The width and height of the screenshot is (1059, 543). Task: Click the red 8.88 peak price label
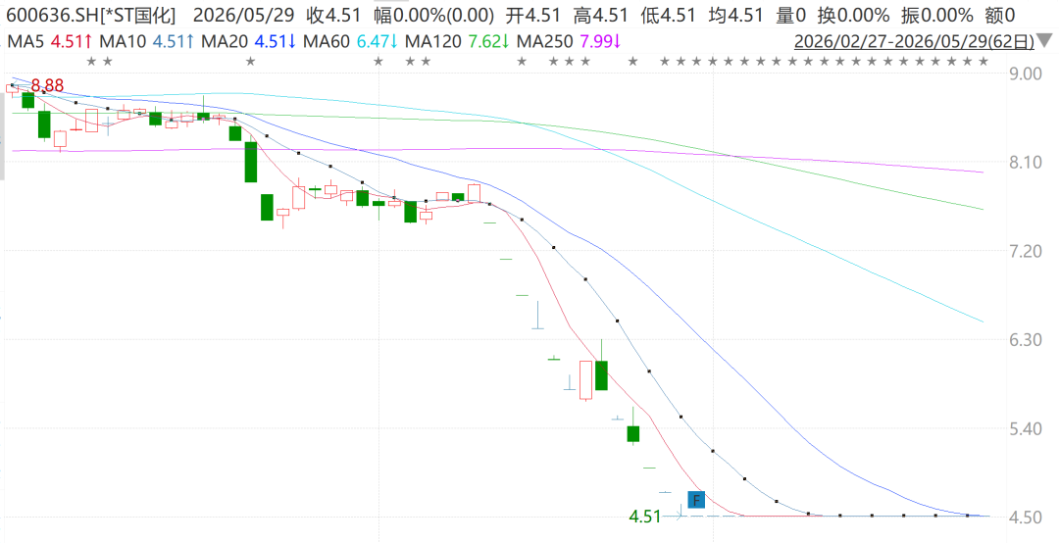click(47, 86)
